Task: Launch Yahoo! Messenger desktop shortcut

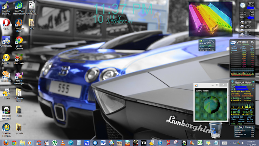Action: tap(19, 78)
